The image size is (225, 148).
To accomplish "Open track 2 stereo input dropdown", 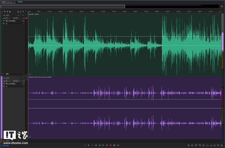I will tap(13, 84).
